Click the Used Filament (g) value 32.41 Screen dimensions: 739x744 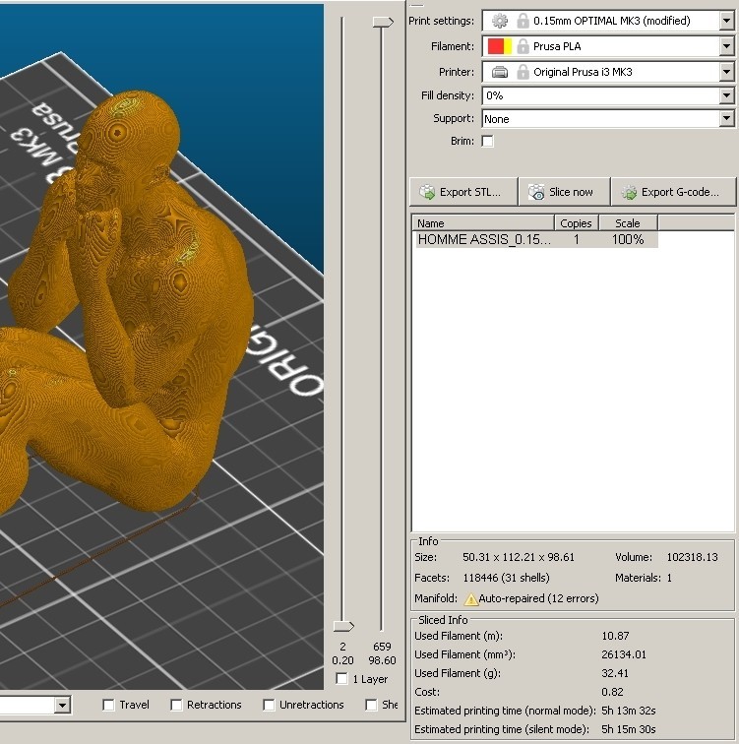(615, 673)
